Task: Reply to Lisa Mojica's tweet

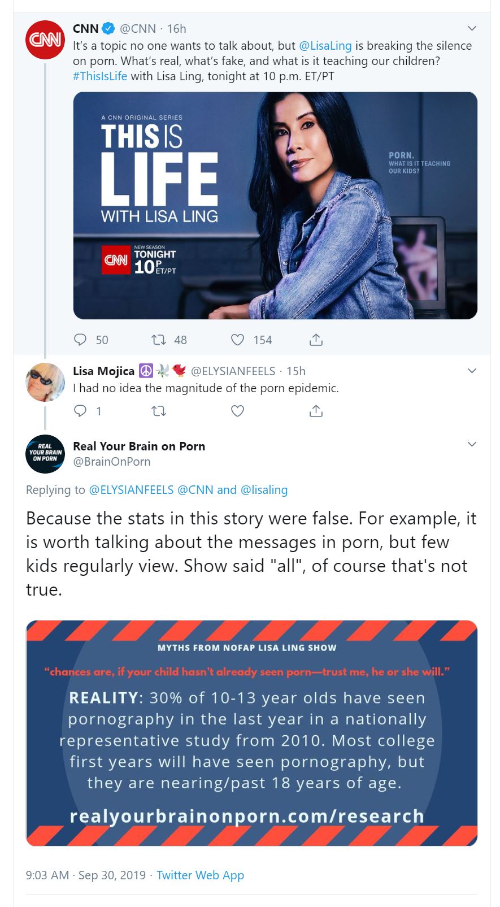Action: [x=81, y=411]
